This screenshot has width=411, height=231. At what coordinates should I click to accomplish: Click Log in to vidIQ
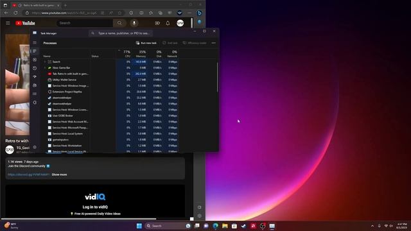pyautogui.click(x=95, y=207)
